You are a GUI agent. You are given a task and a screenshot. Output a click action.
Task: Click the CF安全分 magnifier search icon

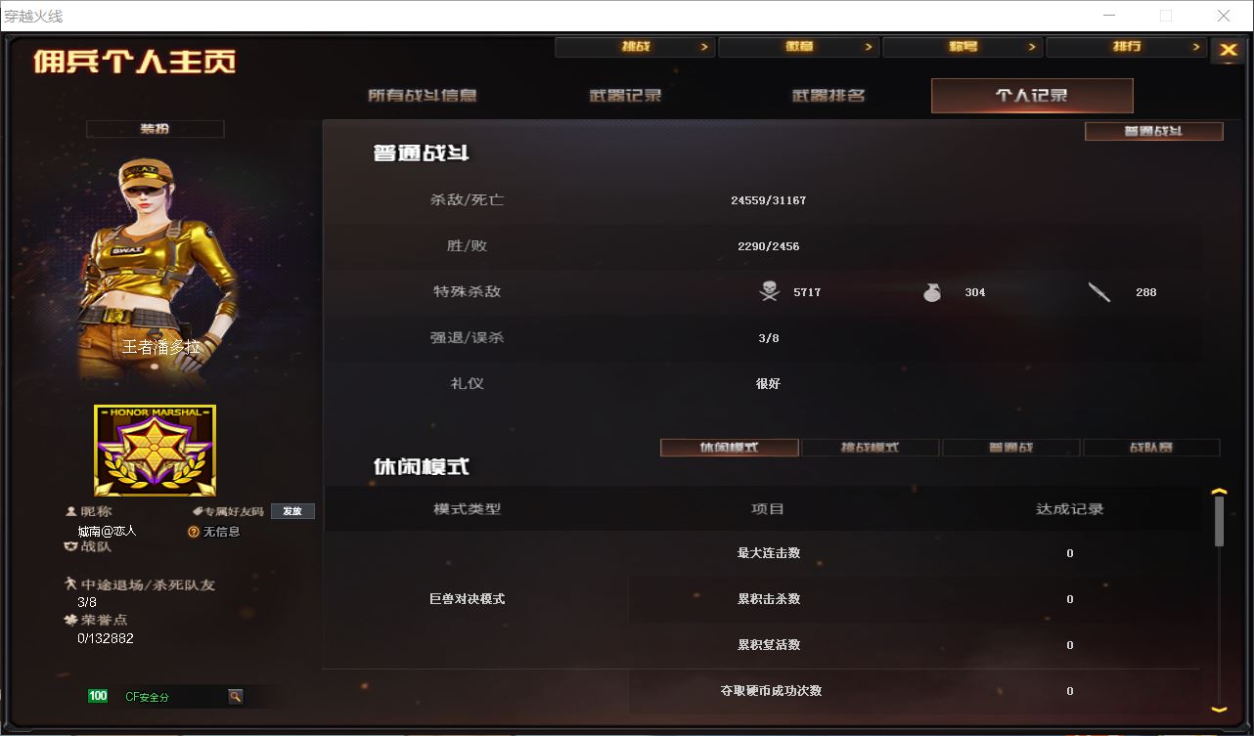[x=236, y=696]
